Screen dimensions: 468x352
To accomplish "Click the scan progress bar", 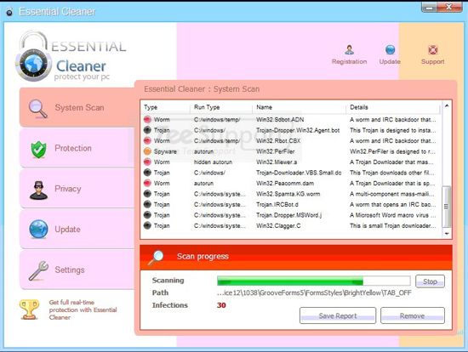I will (314, 281).
